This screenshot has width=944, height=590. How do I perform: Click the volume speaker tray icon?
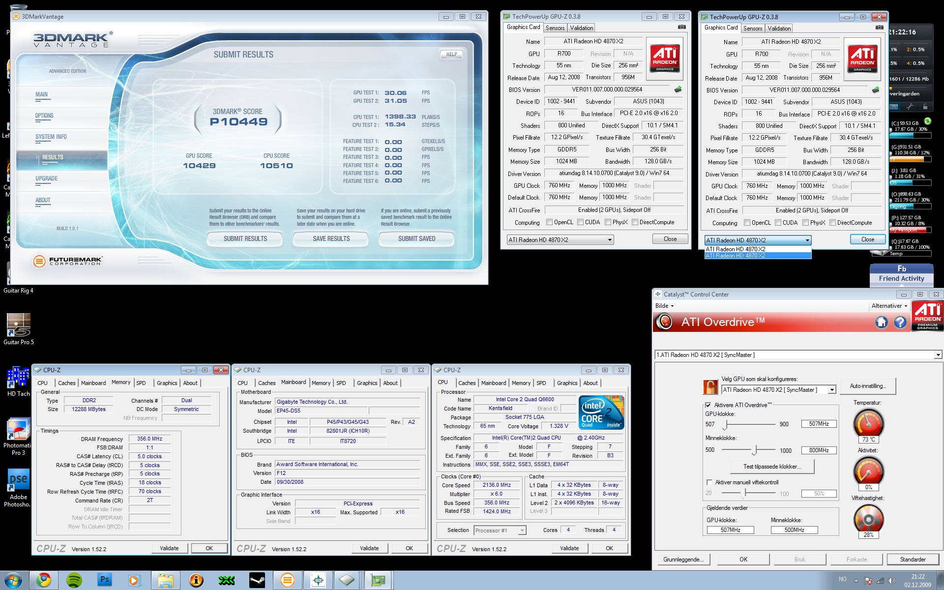coord(892,581)
